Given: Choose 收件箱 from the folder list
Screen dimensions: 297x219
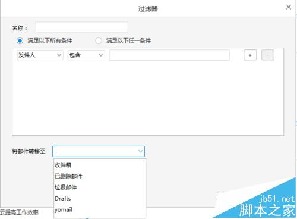Looking at the screenshot, I should 100,165.
